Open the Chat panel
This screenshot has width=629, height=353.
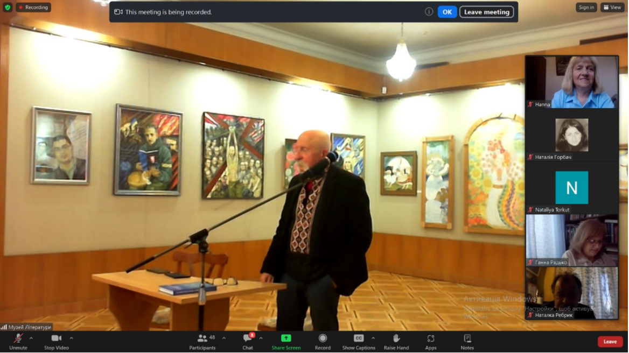pos(247,341)
